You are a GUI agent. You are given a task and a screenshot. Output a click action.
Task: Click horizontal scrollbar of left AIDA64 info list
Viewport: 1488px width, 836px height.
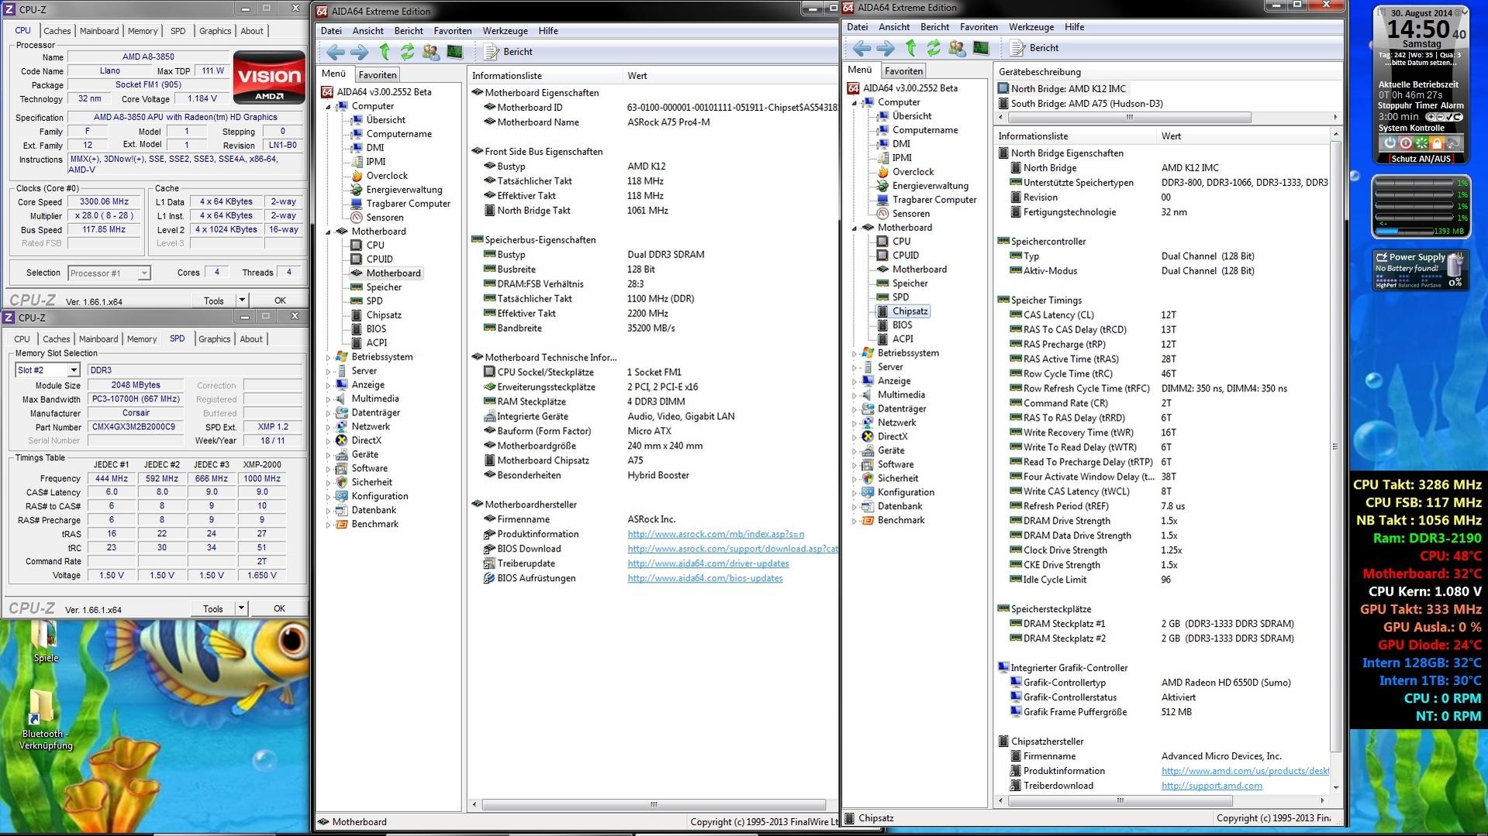(653, 804)
